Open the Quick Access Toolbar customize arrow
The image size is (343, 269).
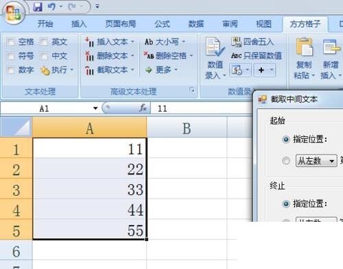point(97,7)
